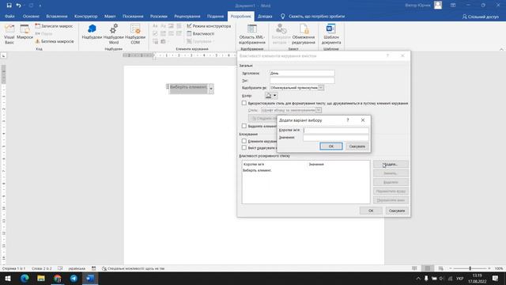The width and height of the screenshot is (506, 285).
Task: Undo the last action
Action: [18, 6]
